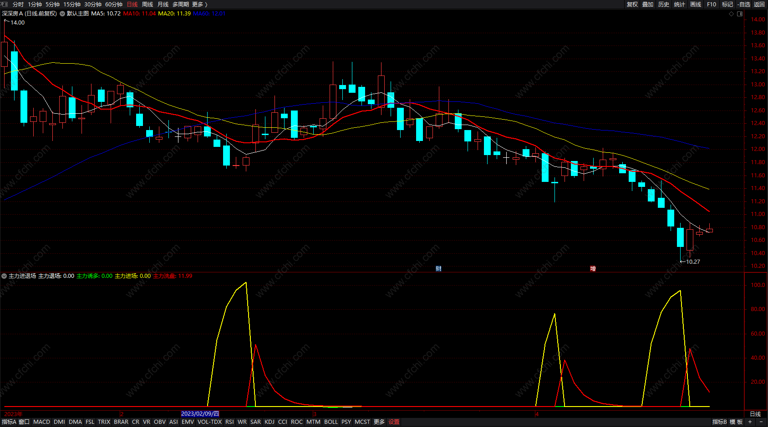
Task: Remove stock via -自选 button
Action: (x=744, y=4)
